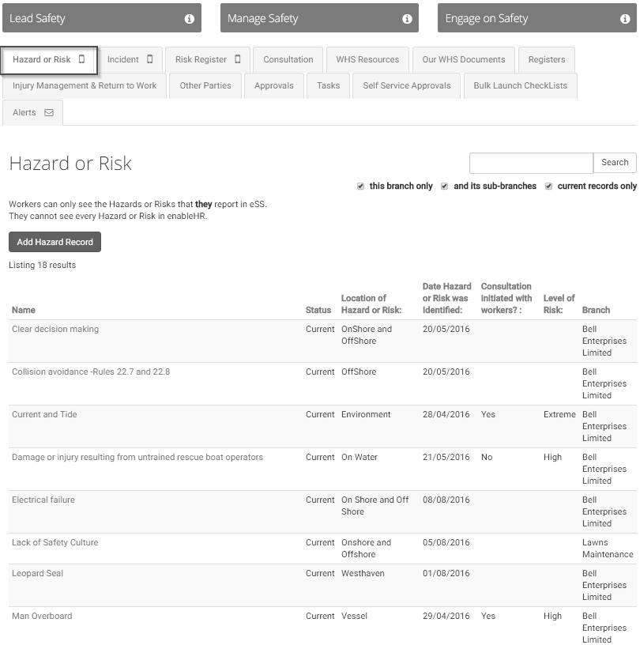Click 'Date Hazard or Risk was Identified' header
The height and width of the screenshot is (645, 640).
[x=446, y=298]
